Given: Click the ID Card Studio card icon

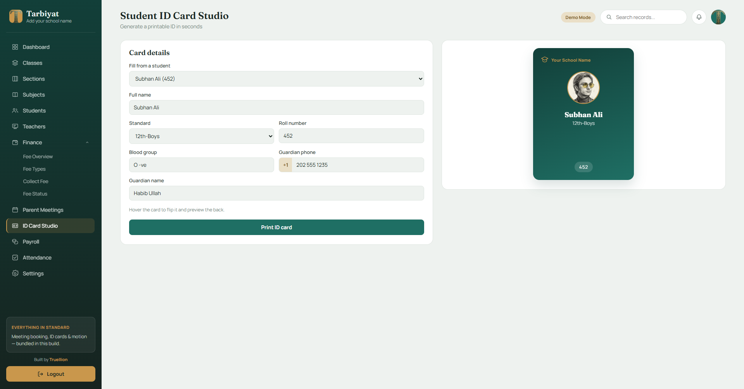Looking at the screenshot, I should [x=15, y=226].
